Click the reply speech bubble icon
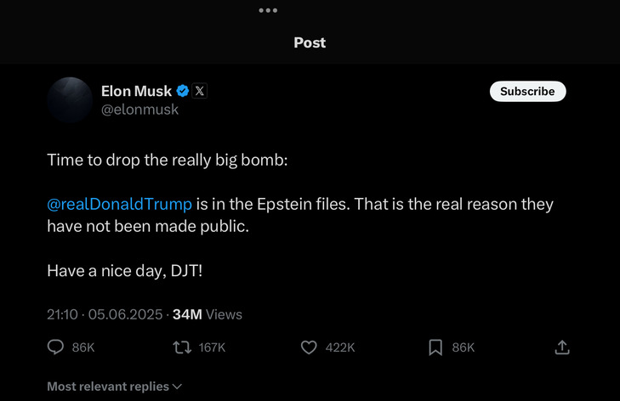The width and height of the screenshot is (620, 401). 55,347
